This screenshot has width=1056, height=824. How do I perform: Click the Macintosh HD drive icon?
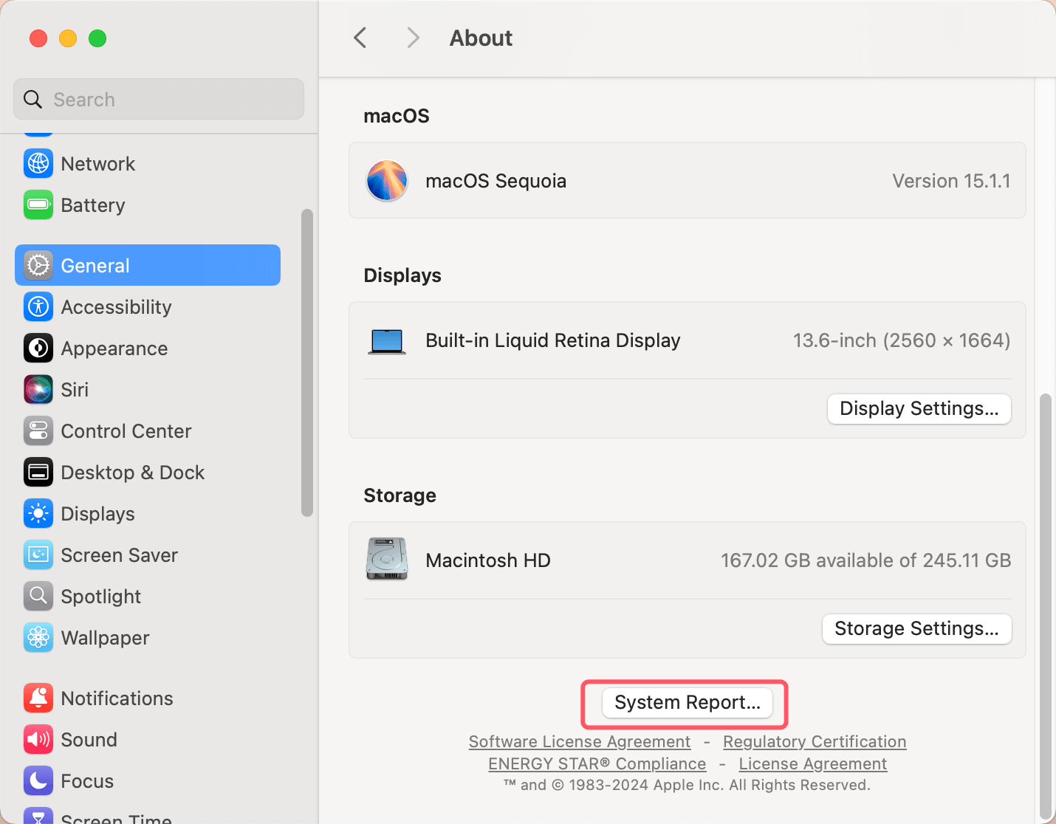coord(387,559)
